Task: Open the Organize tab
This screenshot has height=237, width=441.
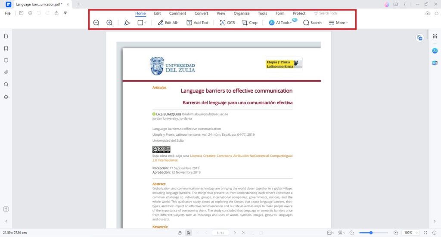Action: [x=241, y=13]
